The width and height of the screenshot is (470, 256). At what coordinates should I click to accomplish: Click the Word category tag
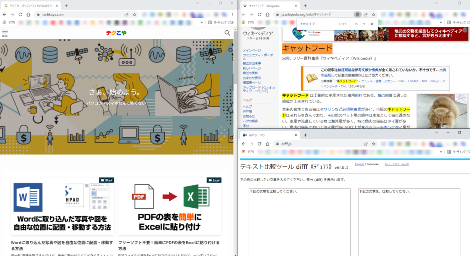(106, 180)
